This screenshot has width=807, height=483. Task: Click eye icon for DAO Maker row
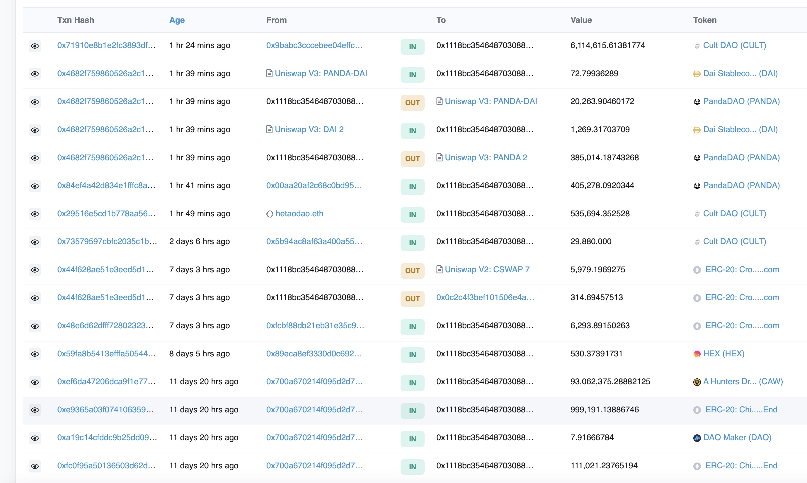(x=35, y=438)
